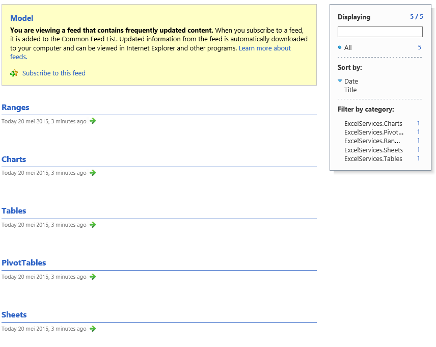The height and width of the screenshot is (347, 436).
Task: Select the All filter bullet
Action: [x=340, y=47]
